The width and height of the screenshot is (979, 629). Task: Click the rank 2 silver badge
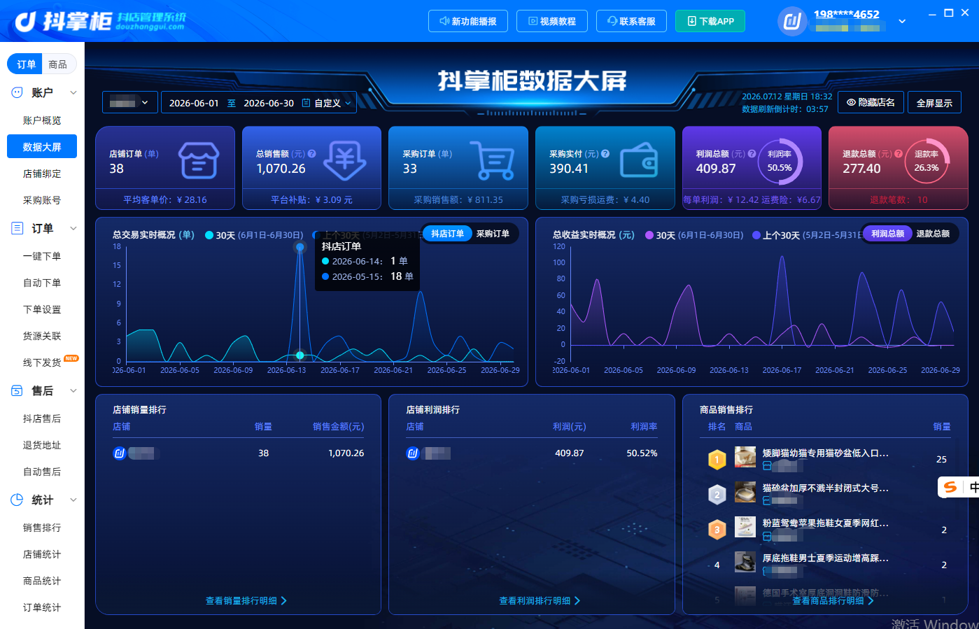(x=717, y=495)
